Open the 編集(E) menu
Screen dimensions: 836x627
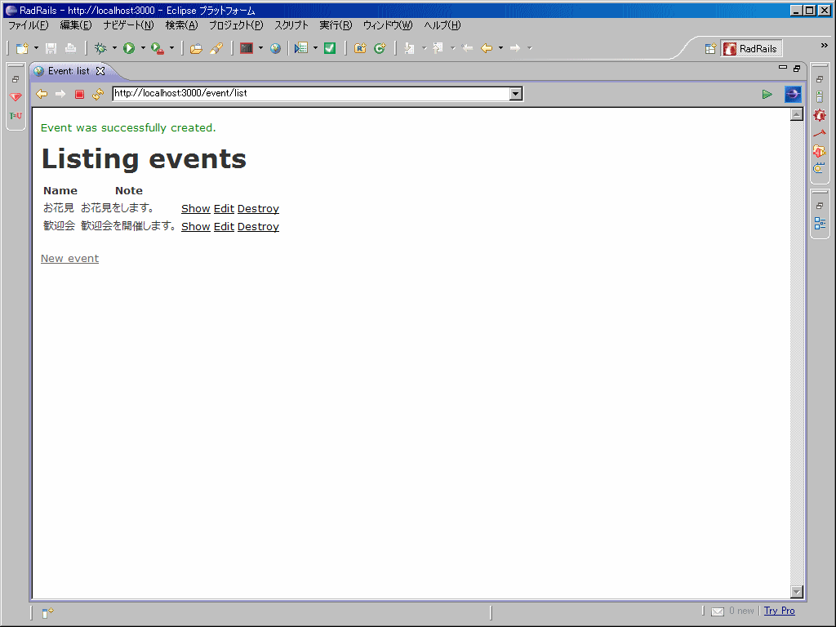(76, 25)
